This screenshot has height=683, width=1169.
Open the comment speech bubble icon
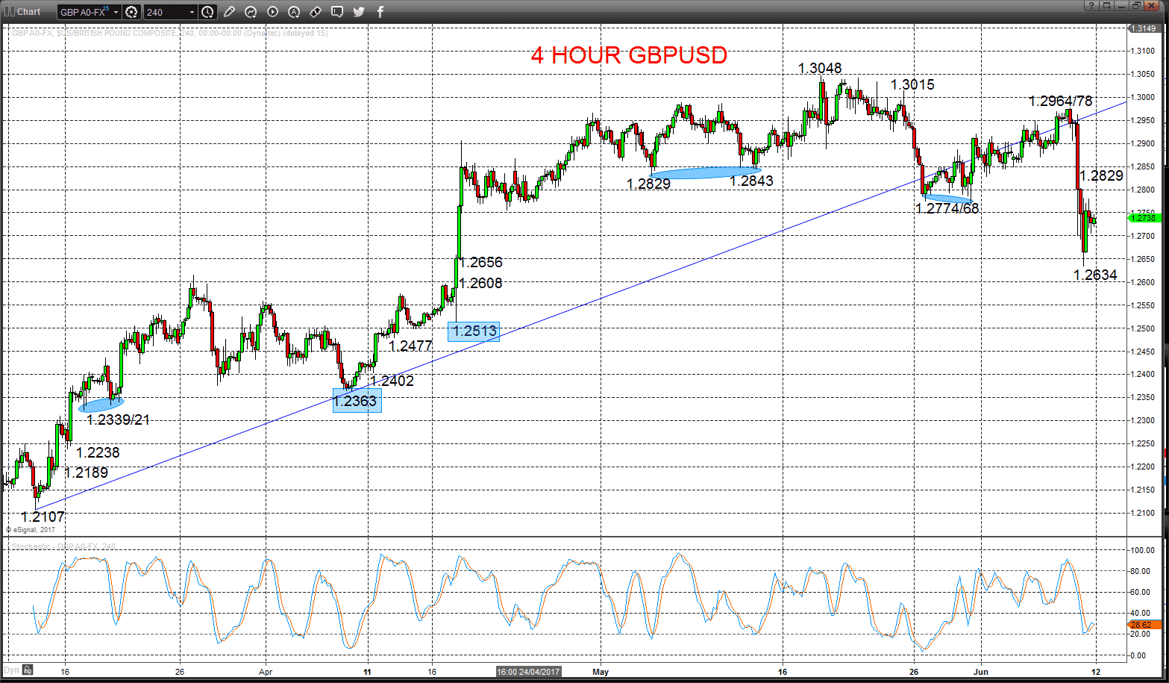point(337,12)
